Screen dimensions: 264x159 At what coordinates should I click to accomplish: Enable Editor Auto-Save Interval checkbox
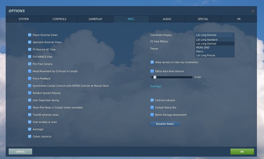(152, 71)
